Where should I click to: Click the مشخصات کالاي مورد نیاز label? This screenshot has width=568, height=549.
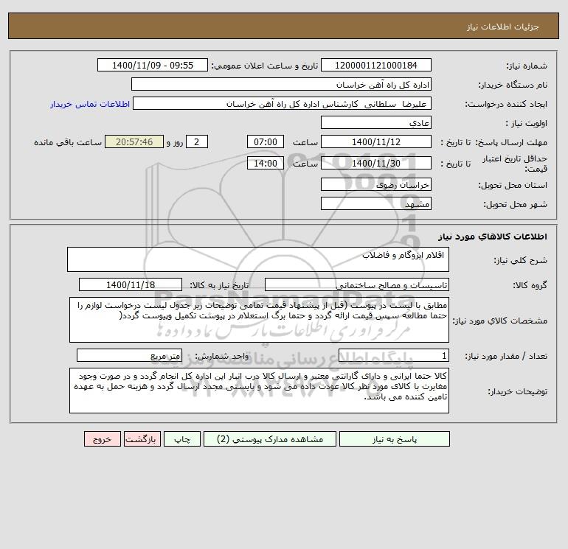click(500, 321)
